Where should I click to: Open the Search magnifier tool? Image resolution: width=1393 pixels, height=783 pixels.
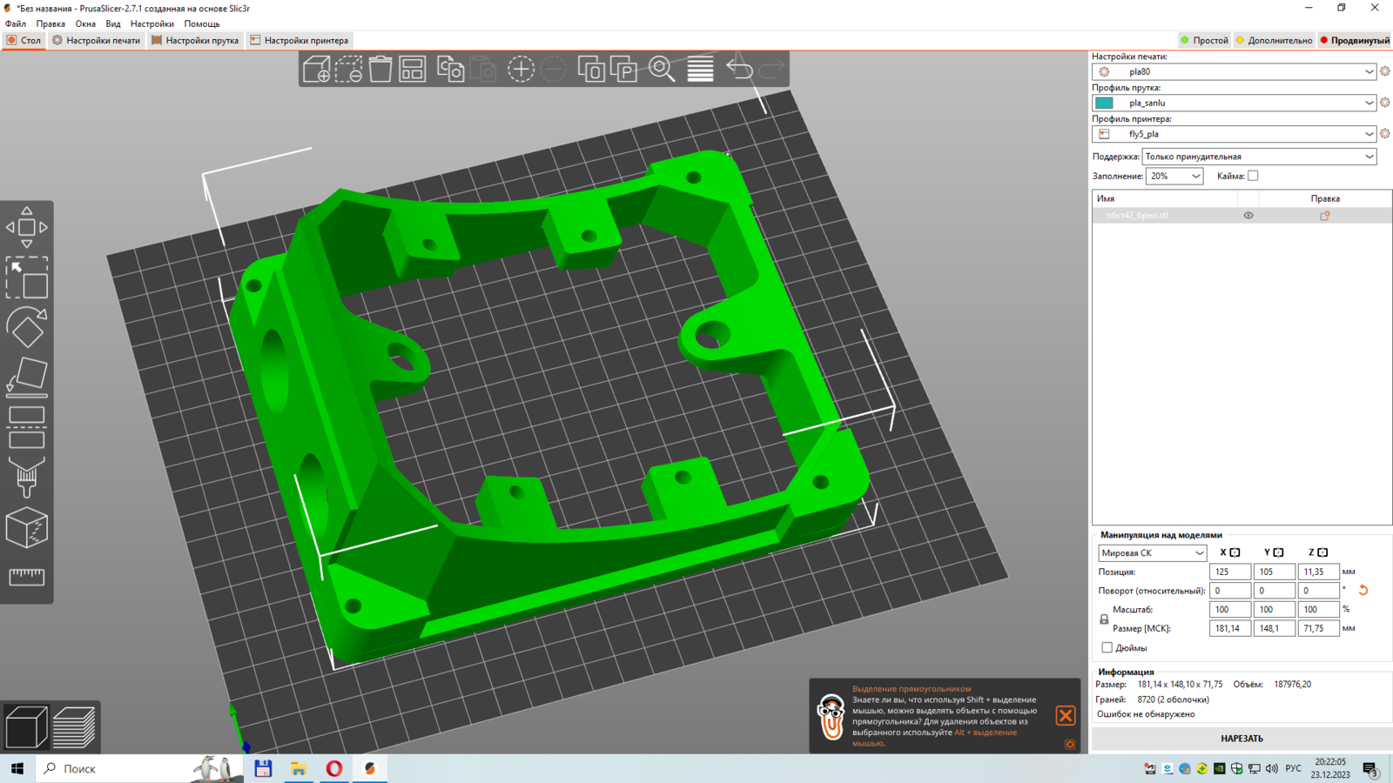point(662,69)
